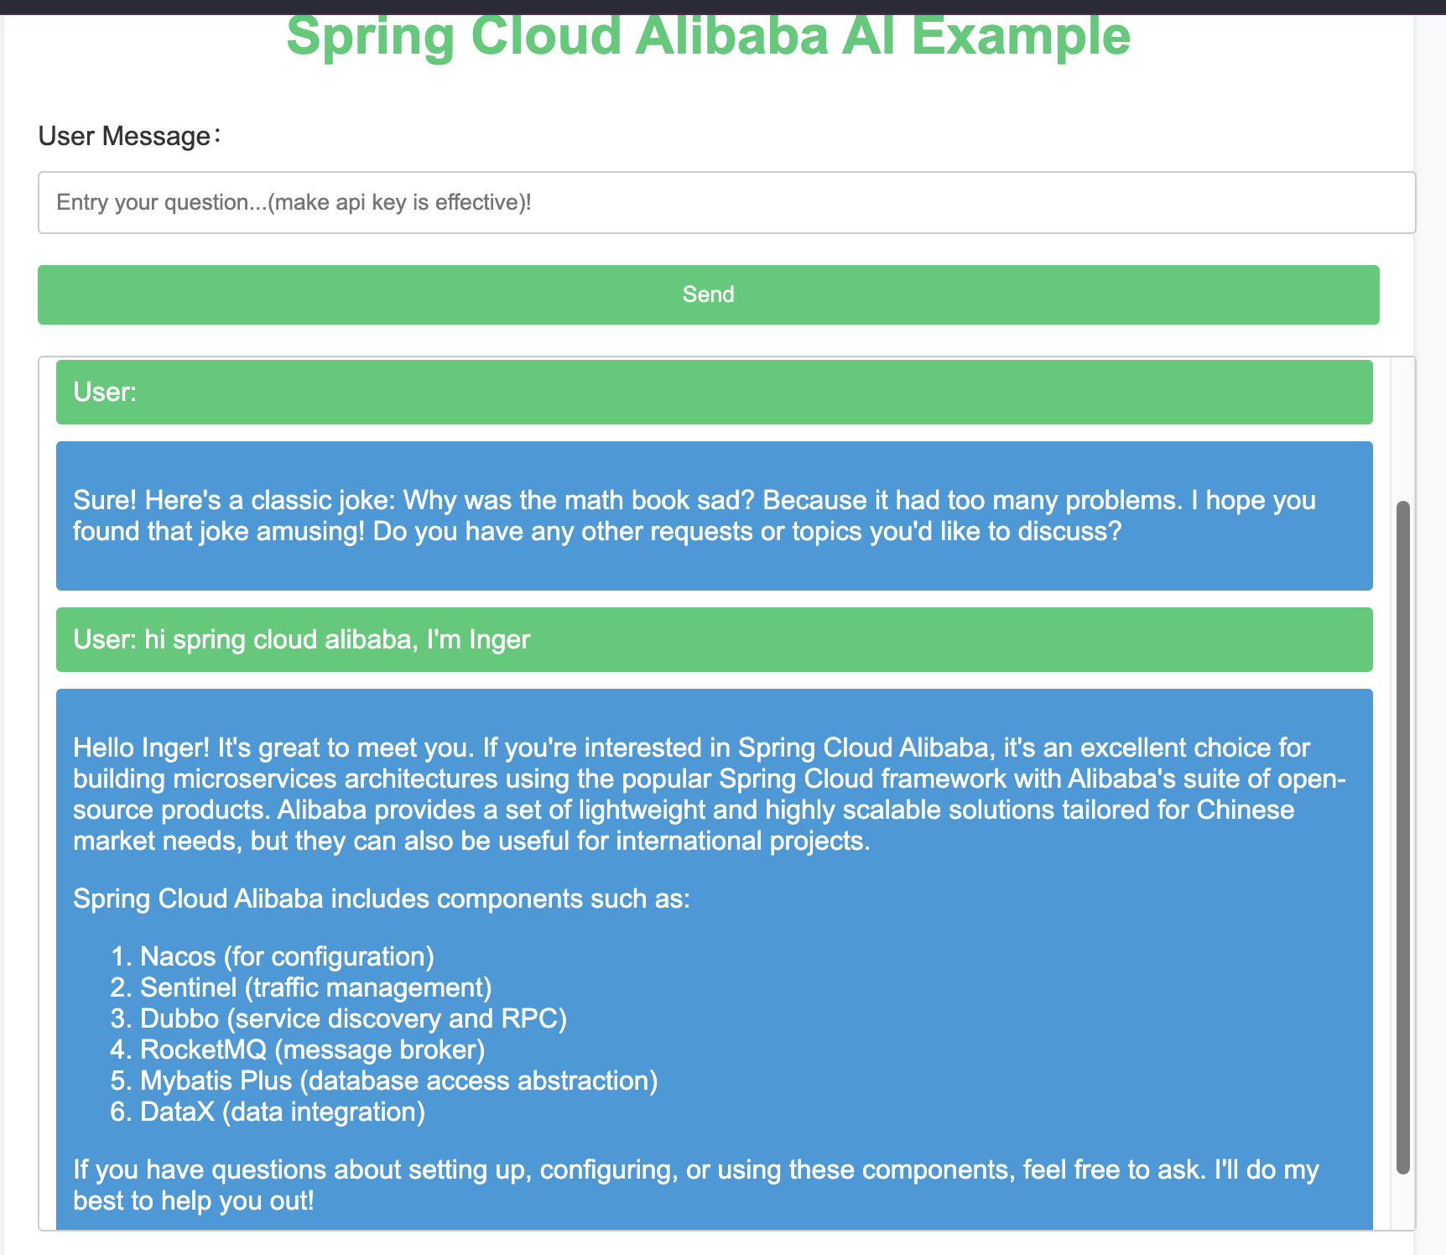The height and width of the screenshot is (1255, 1446).
Task: Select the empty 'User:' message bubble
Action: coord(714,392)
